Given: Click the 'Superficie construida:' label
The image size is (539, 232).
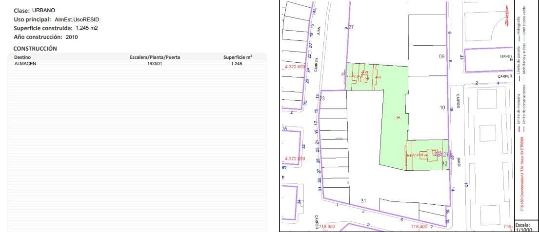Looking at the screenshot, I should click(43, 28).
